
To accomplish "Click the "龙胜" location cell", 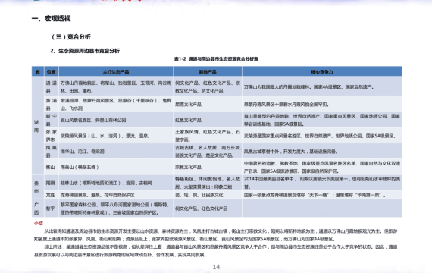I will click(x=52, y=195).
